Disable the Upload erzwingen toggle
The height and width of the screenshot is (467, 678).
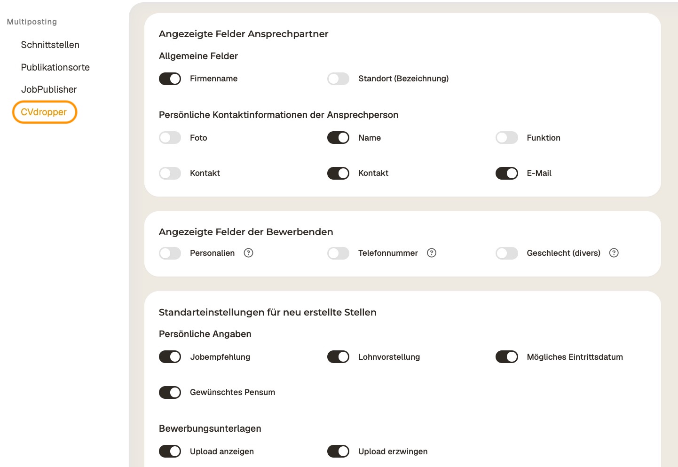(338, 451)
